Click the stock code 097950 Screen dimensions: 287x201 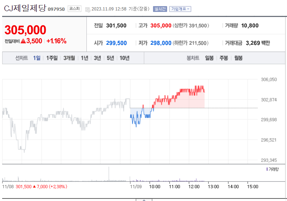click(x=56, y=9)
